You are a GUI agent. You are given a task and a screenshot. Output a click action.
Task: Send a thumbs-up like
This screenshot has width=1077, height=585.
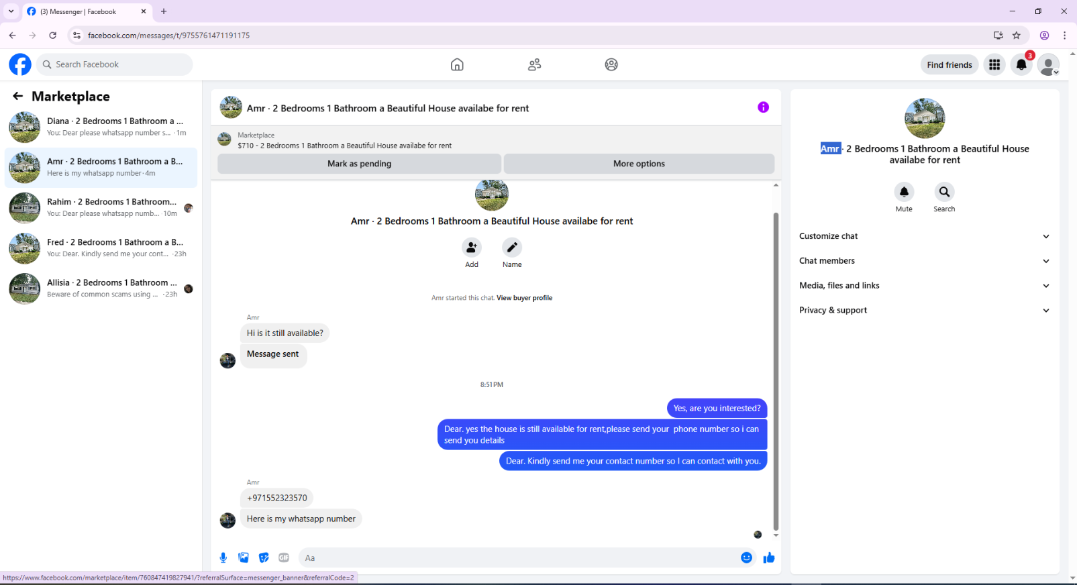click(769, 557)
